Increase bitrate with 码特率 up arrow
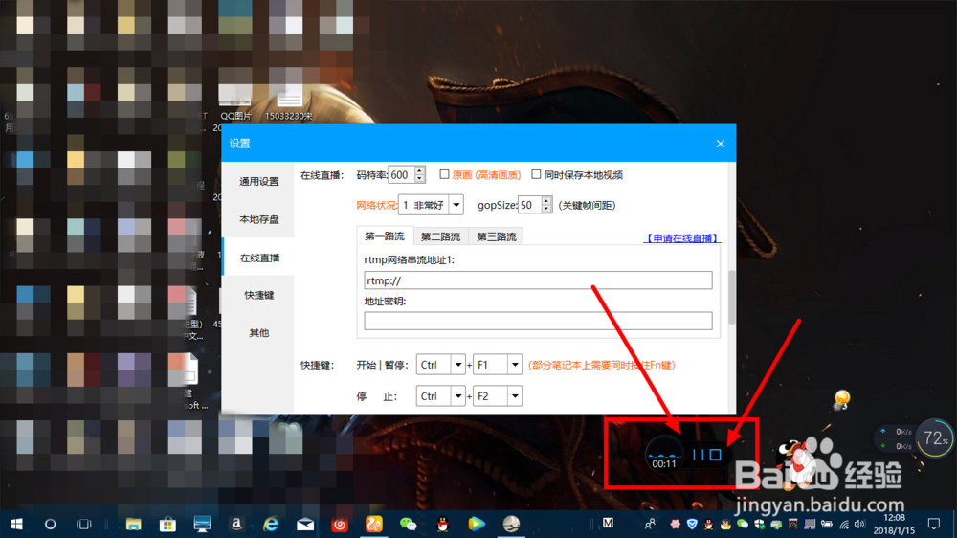 419,170
